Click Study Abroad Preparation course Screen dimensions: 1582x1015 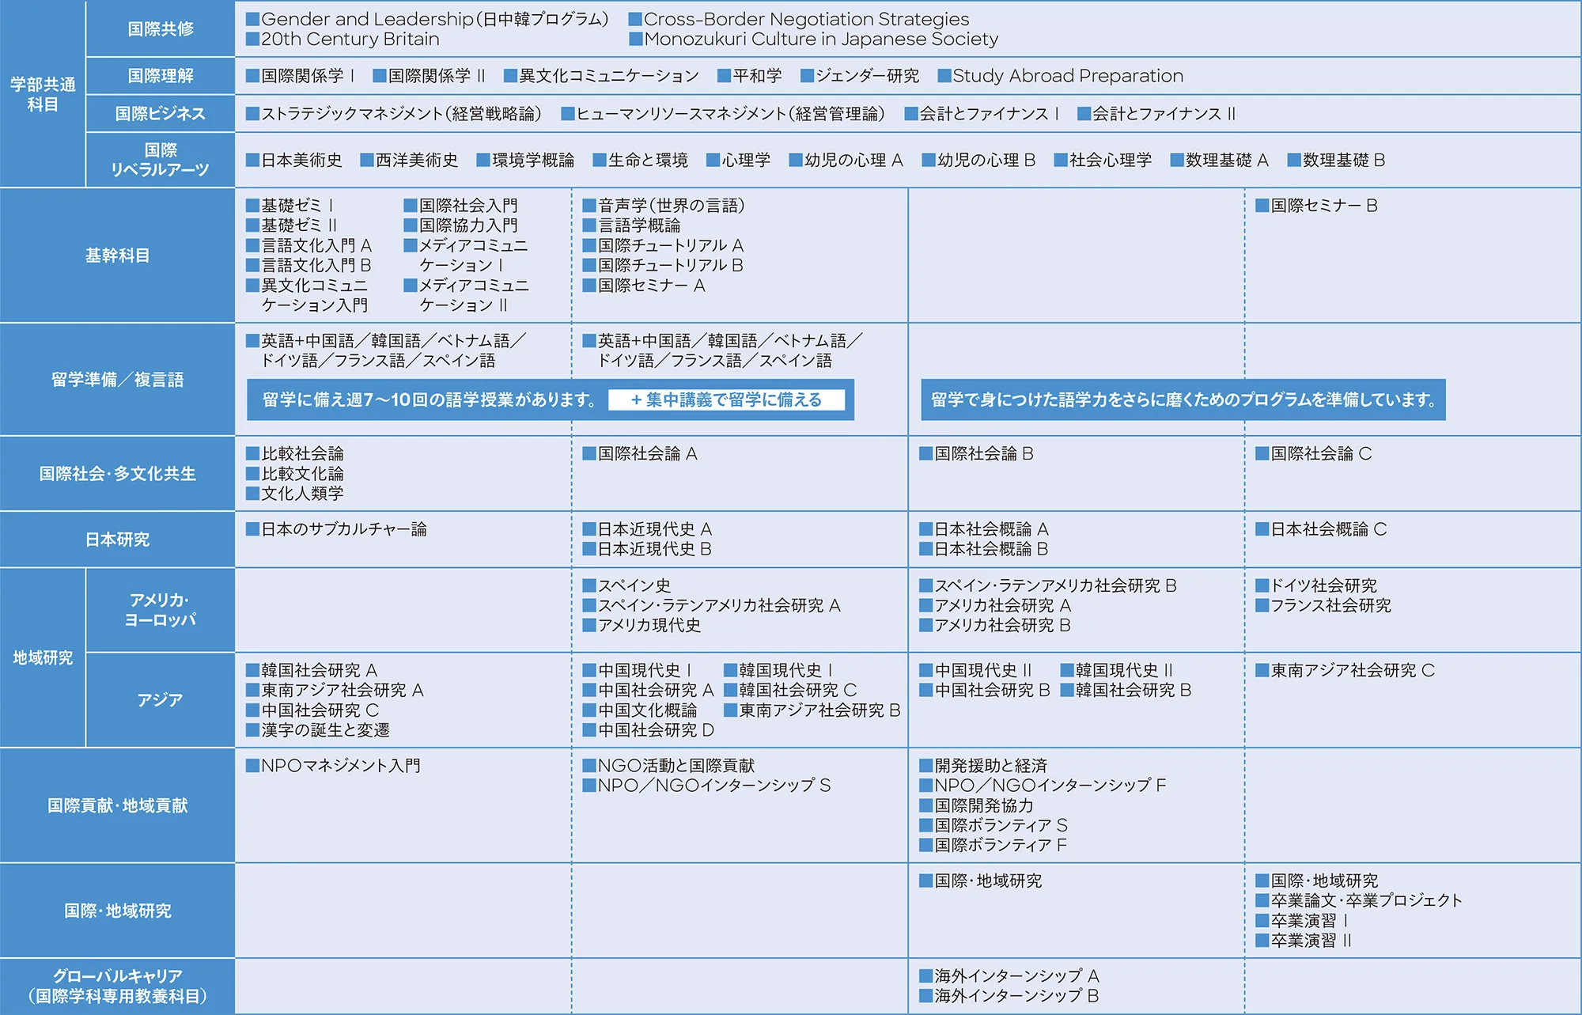[x=1061, y=76]
